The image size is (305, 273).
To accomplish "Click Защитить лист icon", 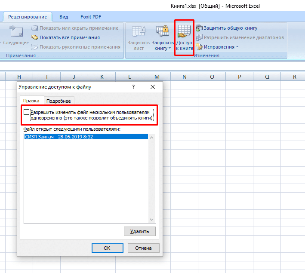I will click(139, 31).
